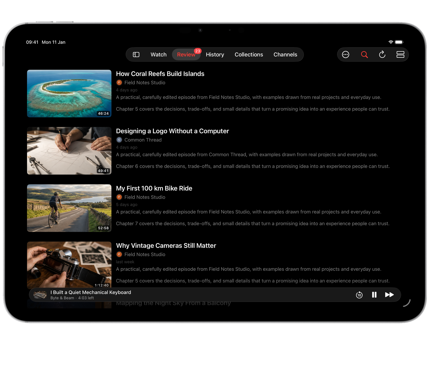Click the Chapter 7 description text
Screen dimensions: 430x367
pos(253,224)
